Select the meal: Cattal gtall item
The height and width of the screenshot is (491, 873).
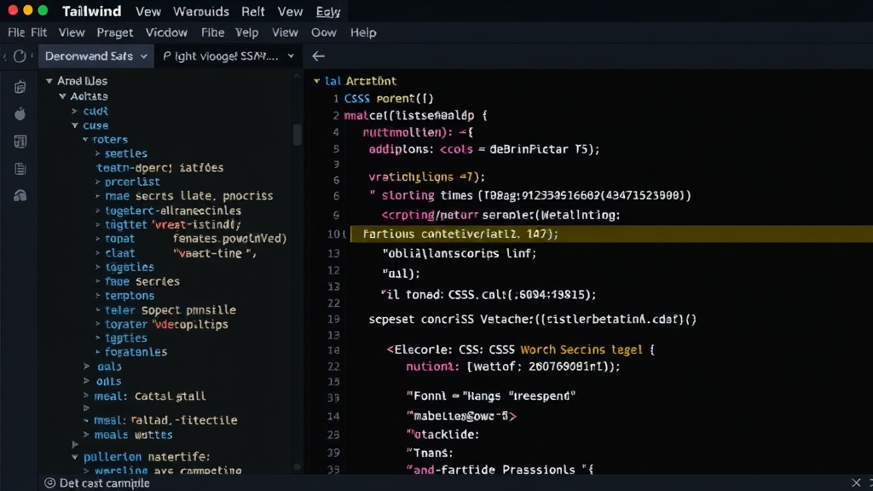(150, 396)
